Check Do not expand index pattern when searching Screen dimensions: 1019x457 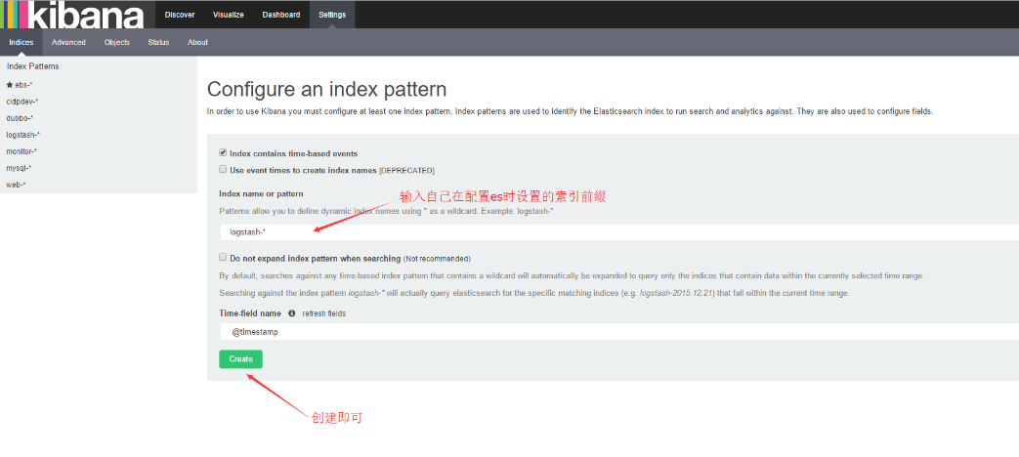pyautogui.click(x=223, y=257)
